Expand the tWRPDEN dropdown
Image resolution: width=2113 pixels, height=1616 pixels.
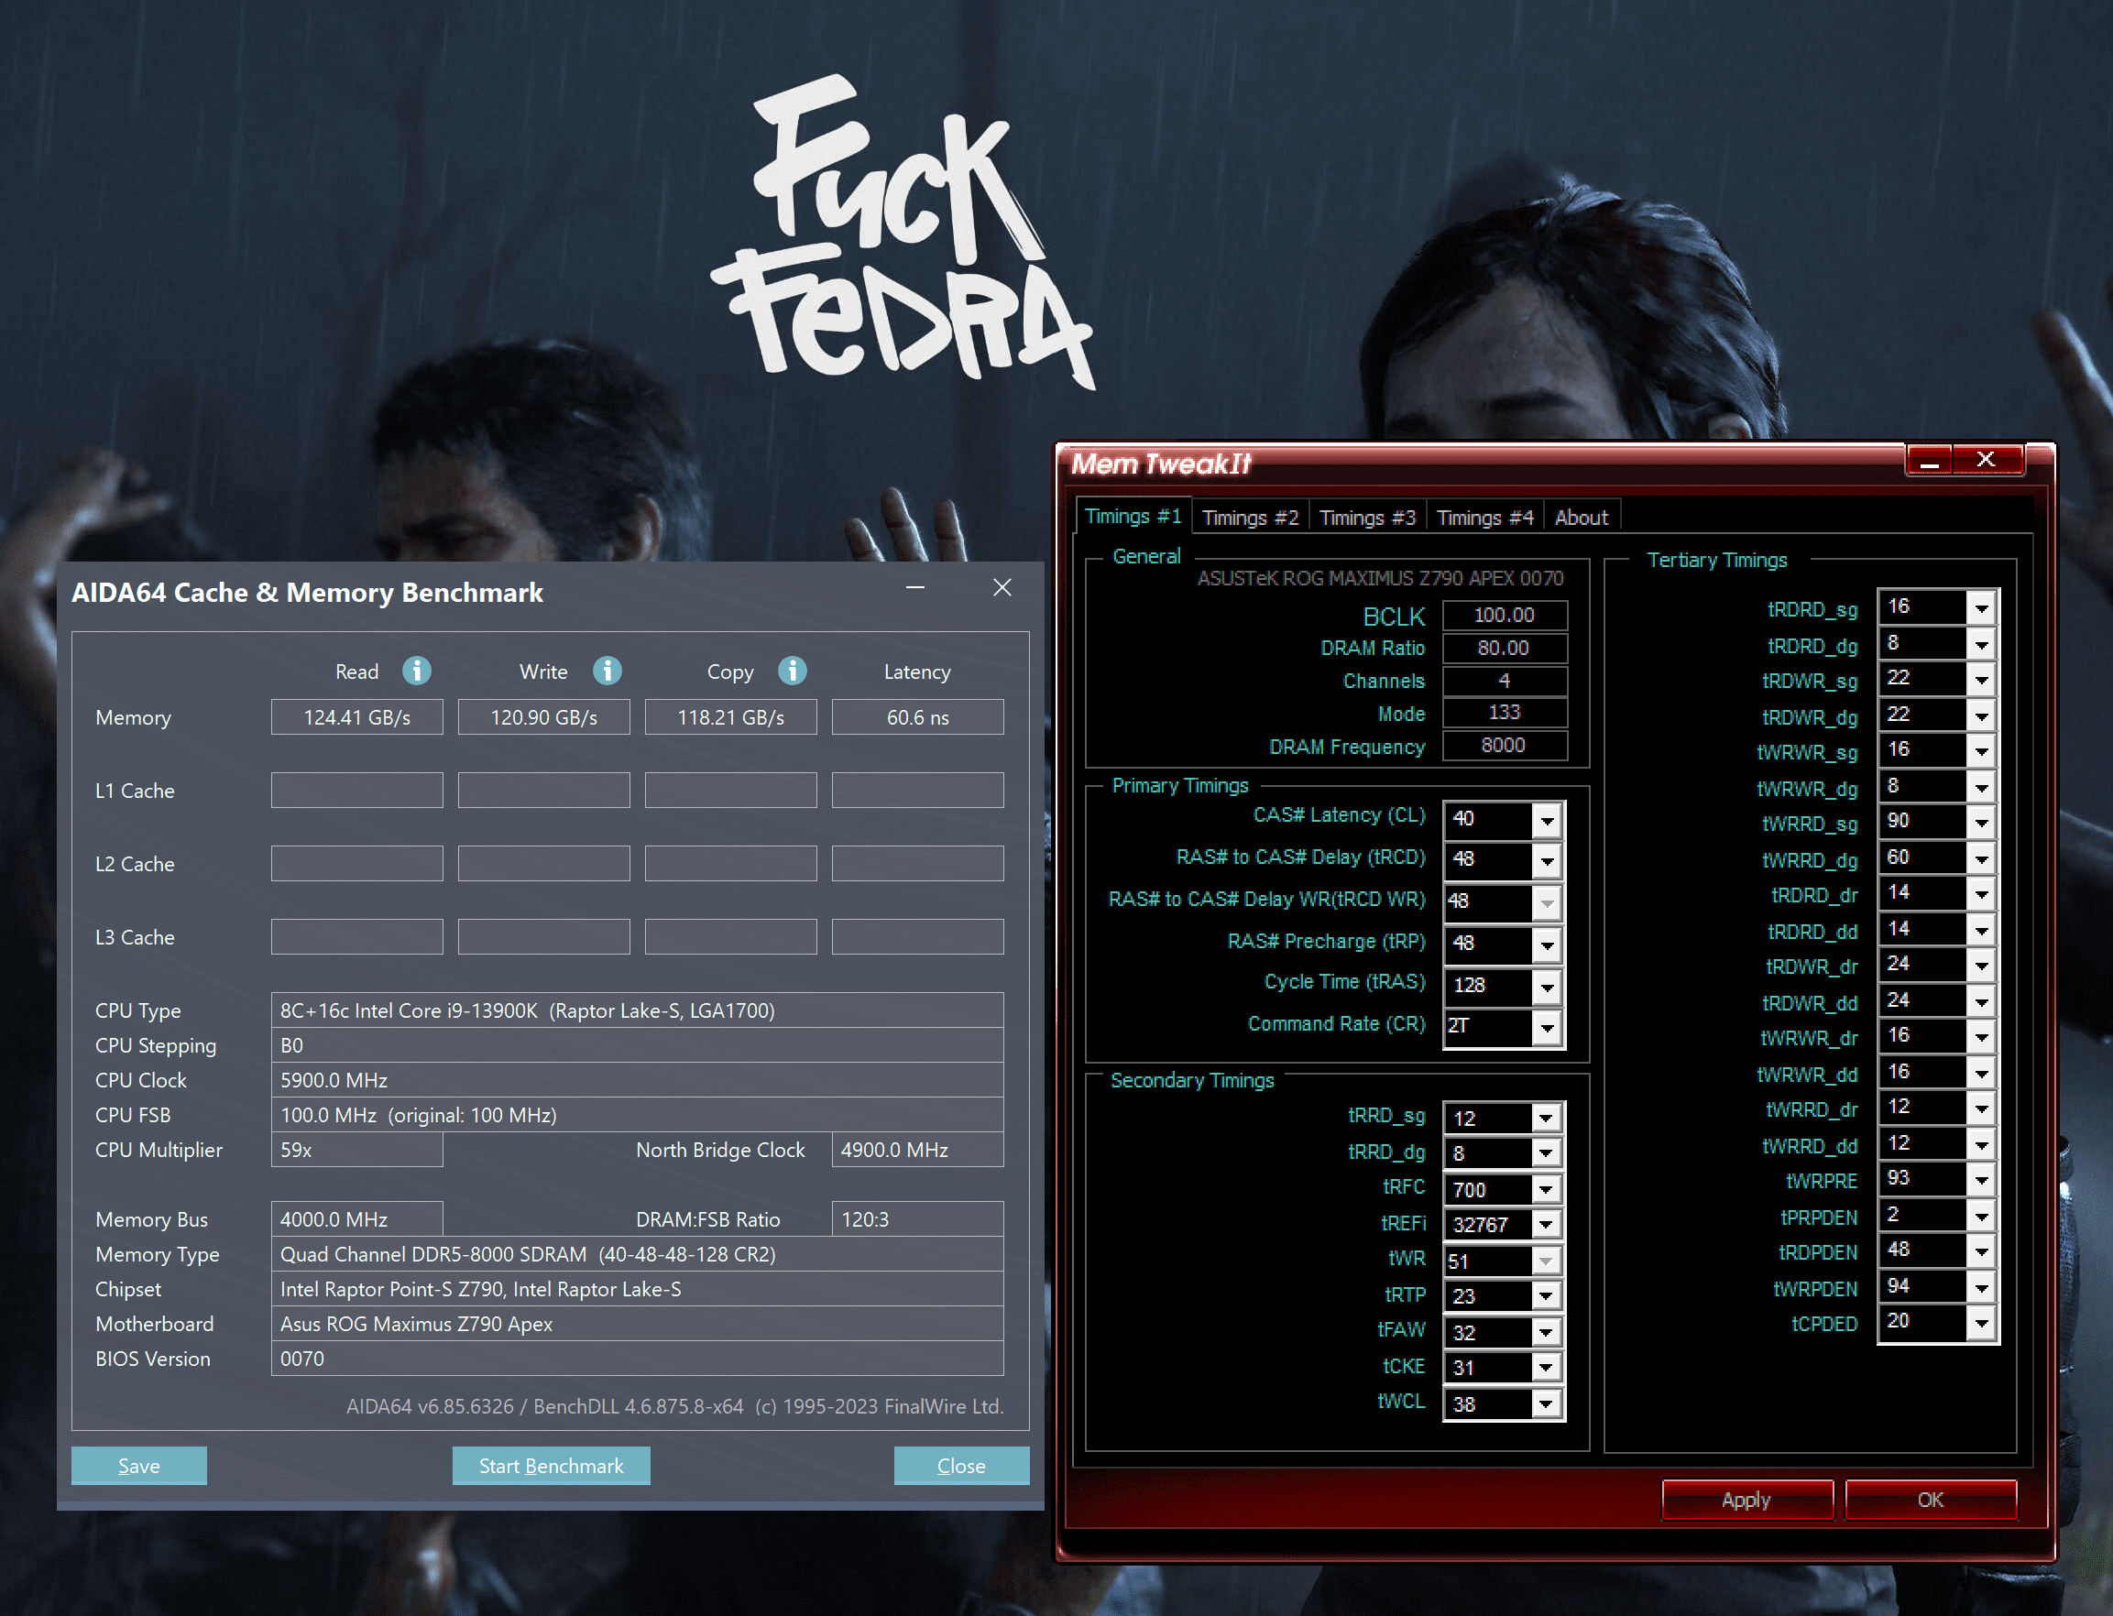(1982, 1287)
